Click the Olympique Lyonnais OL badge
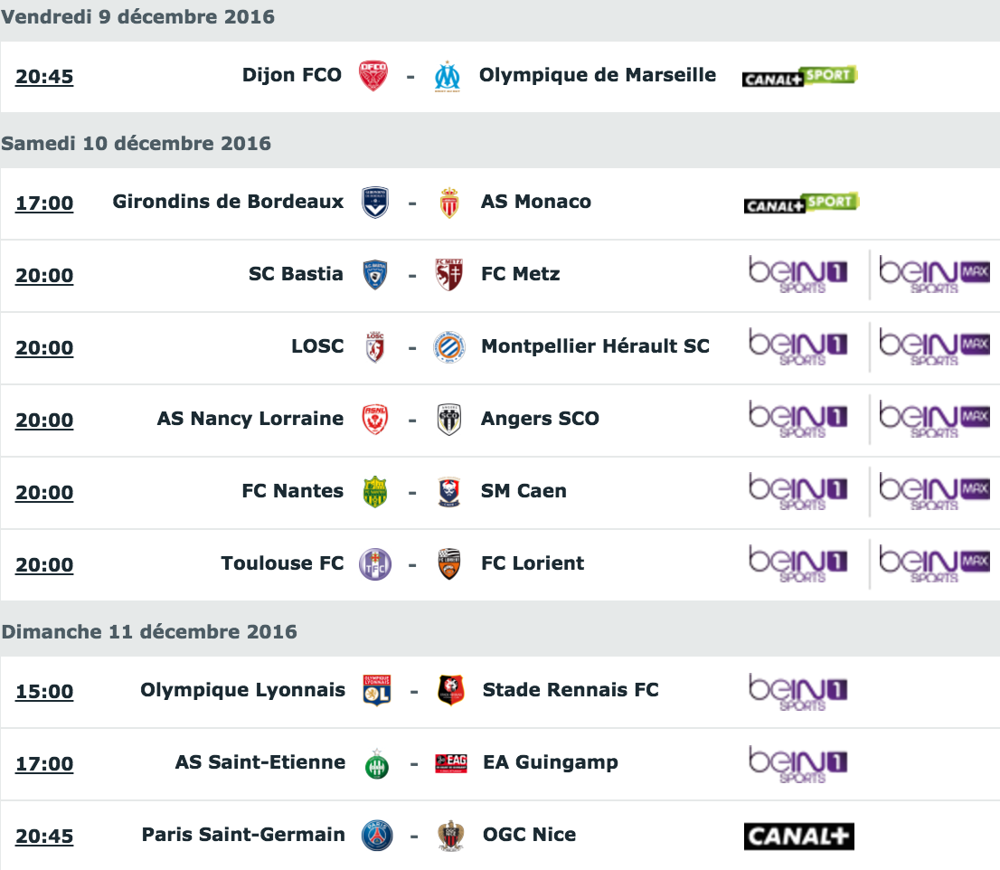The height and width of the screenshot is (870, 1000). tap(377, 691)
